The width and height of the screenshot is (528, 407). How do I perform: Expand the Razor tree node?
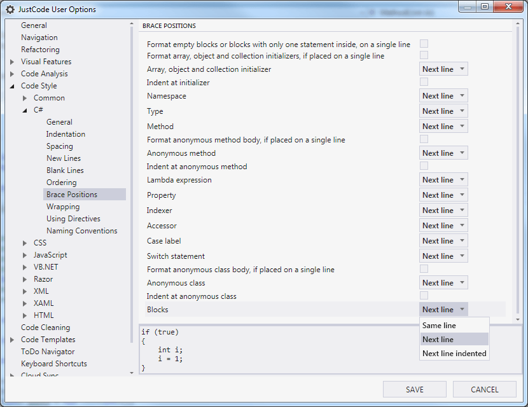coord(25,279)
